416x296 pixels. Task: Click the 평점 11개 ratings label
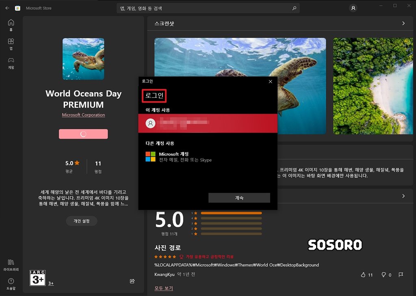(x=169, y=234)
